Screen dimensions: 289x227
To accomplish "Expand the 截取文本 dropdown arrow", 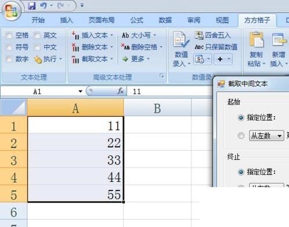I will 112,59.
